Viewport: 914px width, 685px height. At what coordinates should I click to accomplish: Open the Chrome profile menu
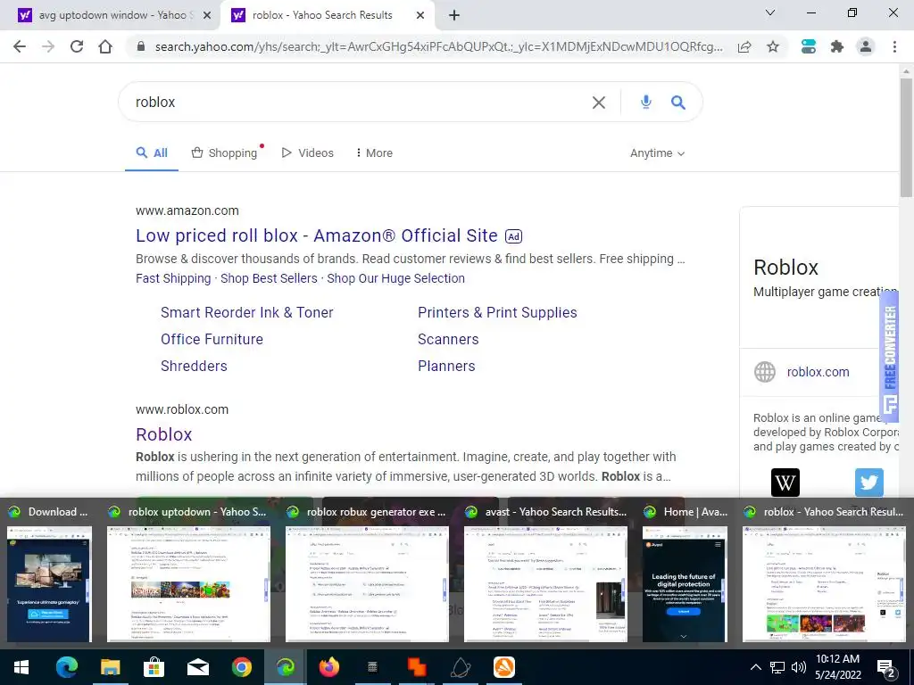(x=866, y=46)
